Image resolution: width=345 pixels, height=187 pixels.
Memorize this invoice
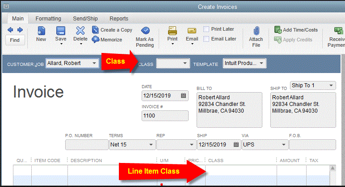[x=107, y=40]
